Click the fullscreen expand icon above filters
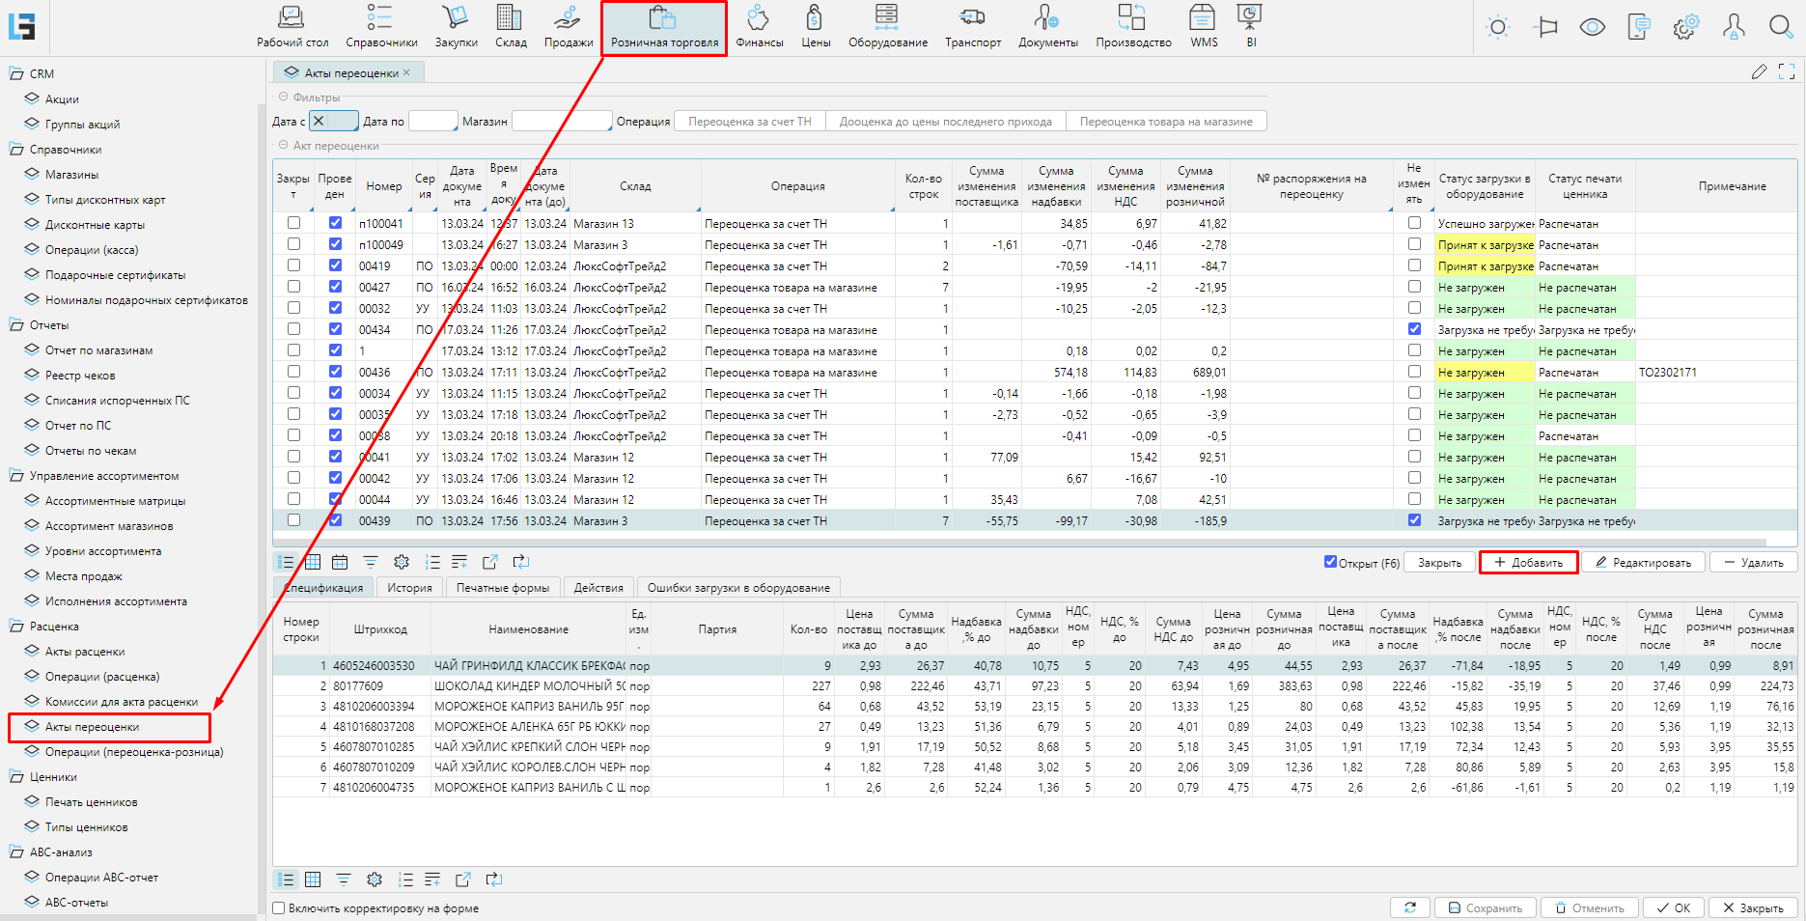 tap(1787, 71)
